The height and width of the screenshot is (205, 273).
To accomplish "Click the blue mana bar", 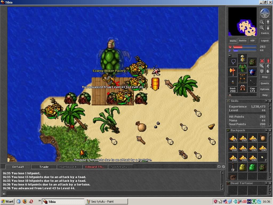I will (245, 50).
